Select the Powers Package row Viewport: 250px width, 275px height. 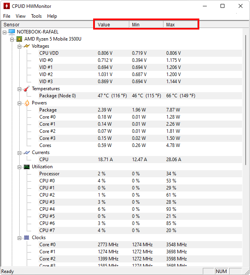point(140,110)
